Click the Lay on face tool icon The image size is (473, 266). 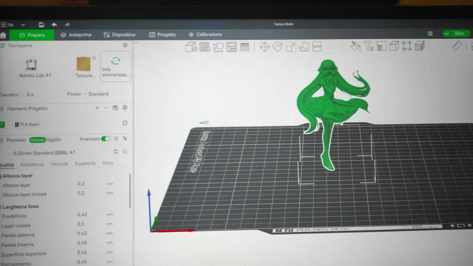coord(304,47)
